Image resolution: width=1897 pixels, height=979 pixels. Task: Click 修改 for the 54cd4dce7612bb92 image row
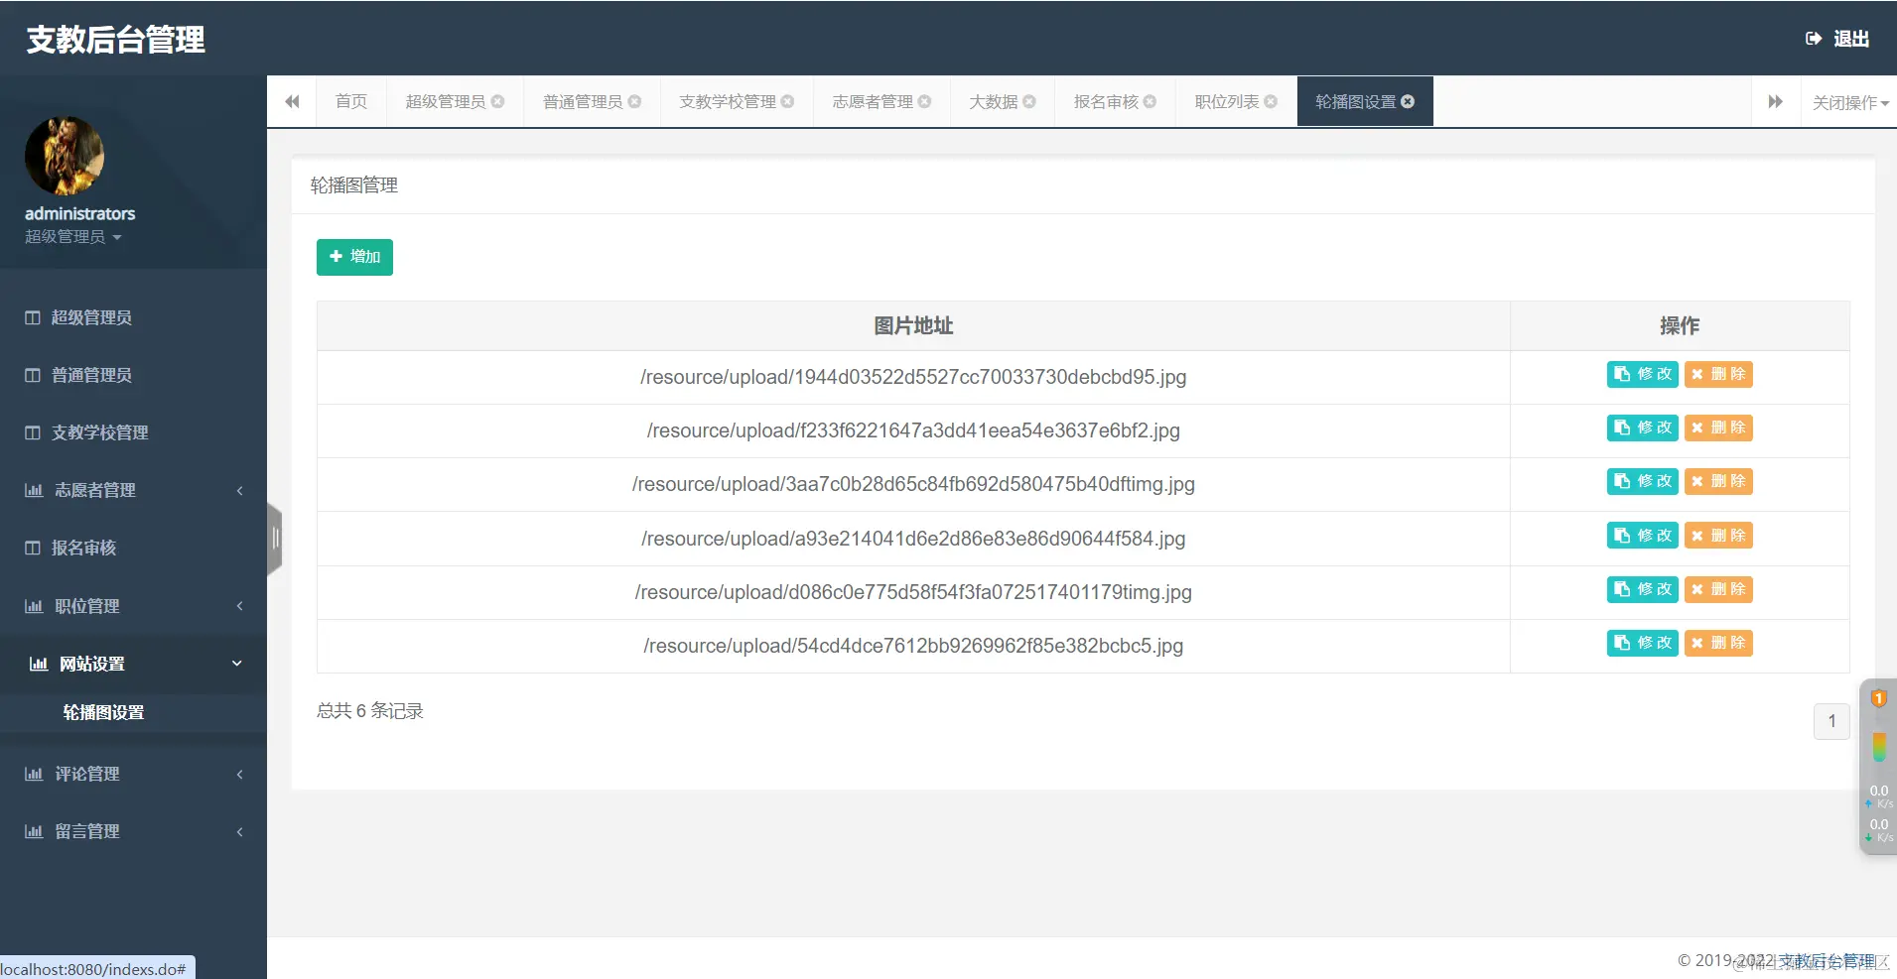[1642, 643]
